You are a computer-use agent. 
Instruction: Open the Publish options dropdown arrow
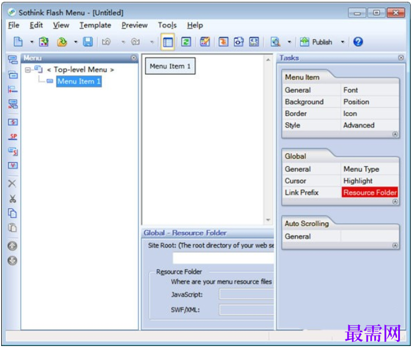coord(343,42)
